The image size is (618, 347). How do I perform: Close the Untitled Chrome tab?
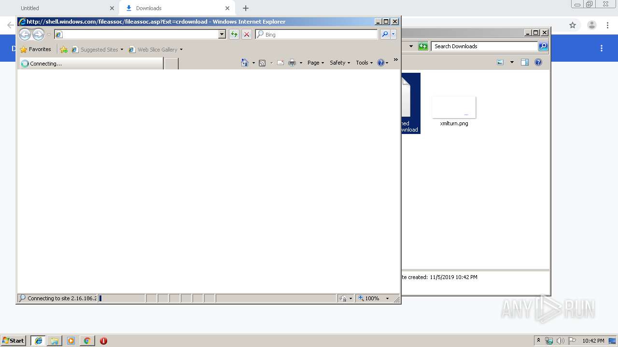112,8
